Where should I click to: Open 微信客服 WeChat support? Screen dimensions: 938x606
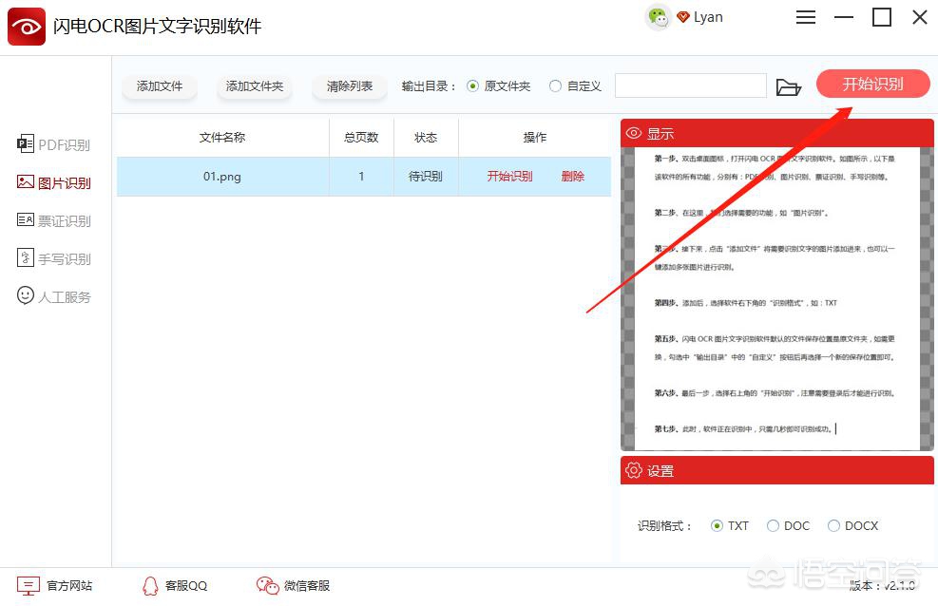tap(293, 586)
